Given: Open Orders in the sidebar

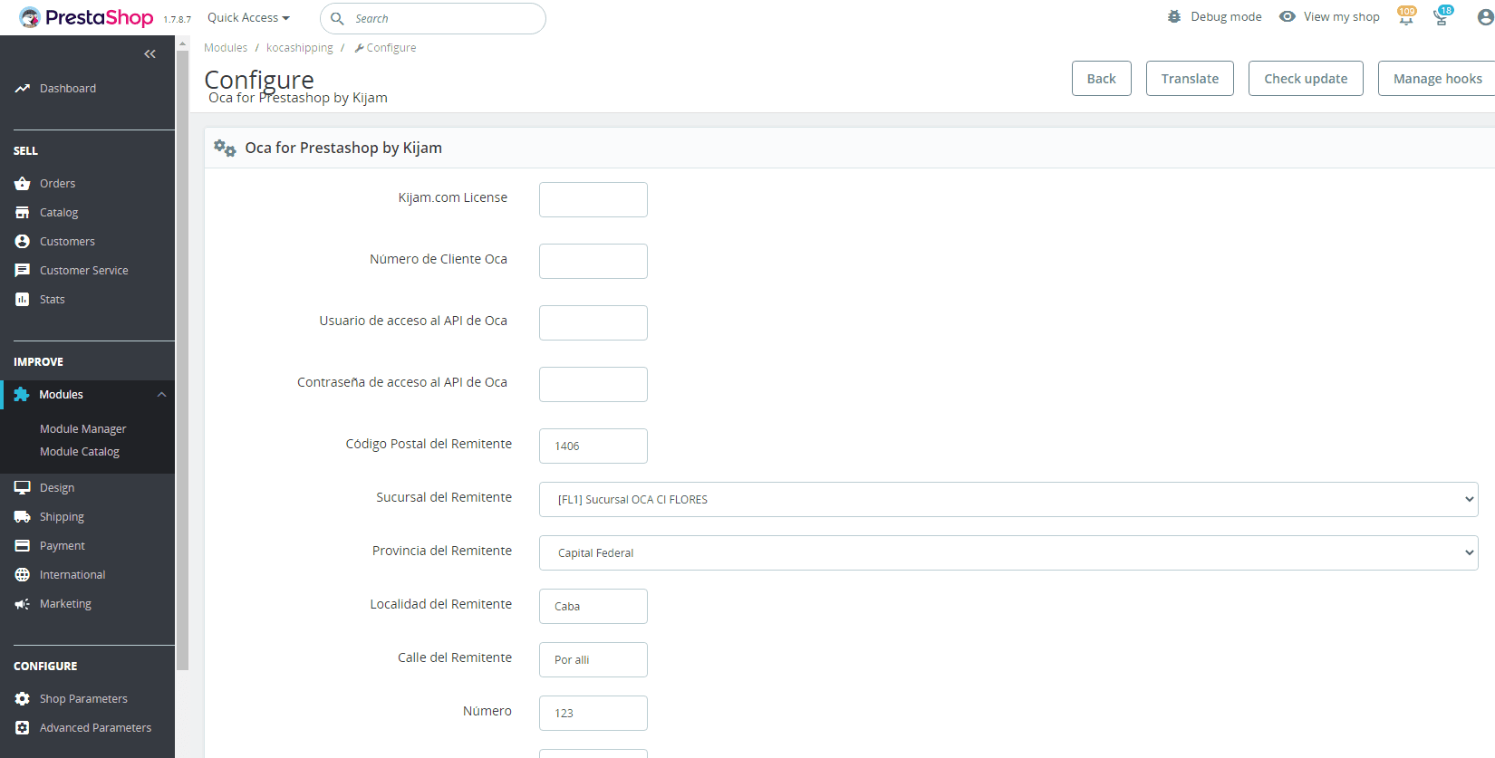Looking at the screenshot, I should tap(57, 183).
